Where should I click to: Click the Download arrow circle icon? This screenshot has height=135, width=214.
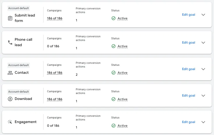click(10, 99)
